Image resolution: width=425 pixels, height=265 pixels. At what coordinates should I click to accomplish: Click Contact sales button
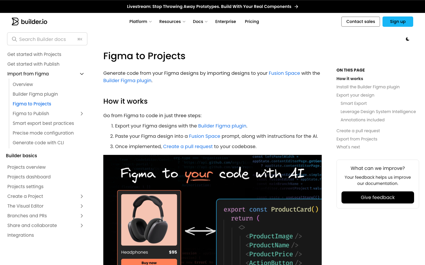[361, 21]
